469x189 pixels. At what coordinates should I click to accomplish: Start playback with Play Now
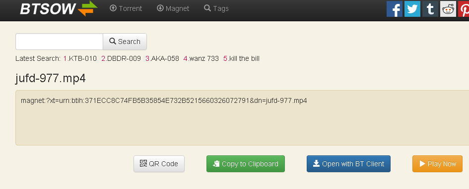[437, 164]
